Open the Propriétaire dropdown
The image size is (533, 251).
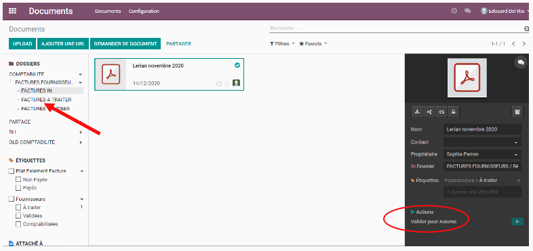click(x=482, y=154)
